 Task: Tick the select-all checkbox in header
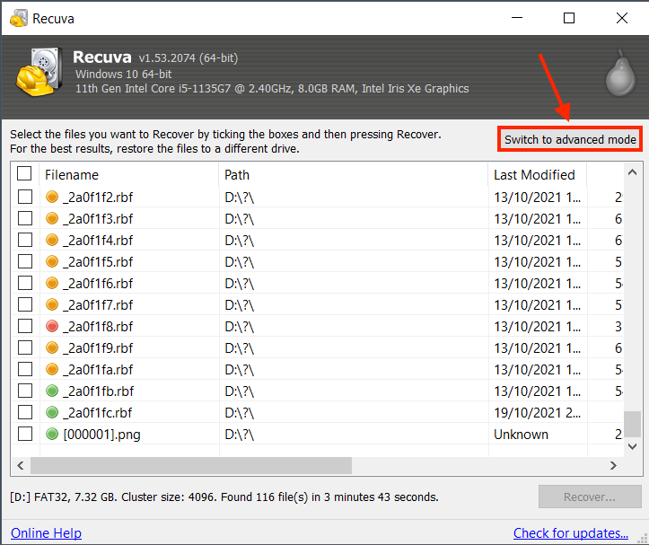[x=24, y=173]
